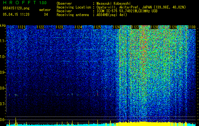Click the observer name Masayuki Kobayashi

(114, 3)
